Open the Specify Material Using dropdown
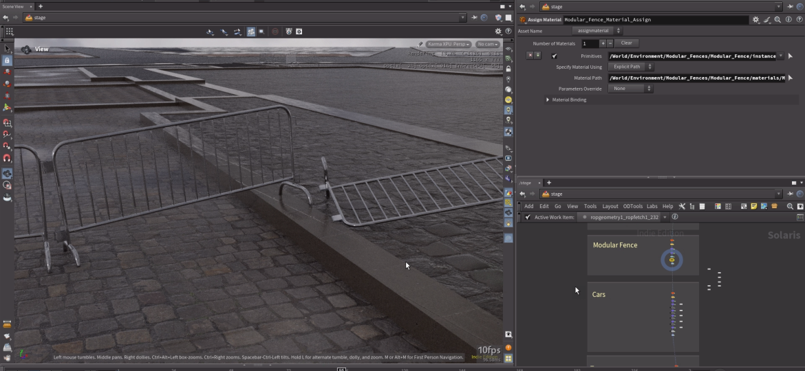The height and width of the screenshot is (371, 805). [630, 67]
